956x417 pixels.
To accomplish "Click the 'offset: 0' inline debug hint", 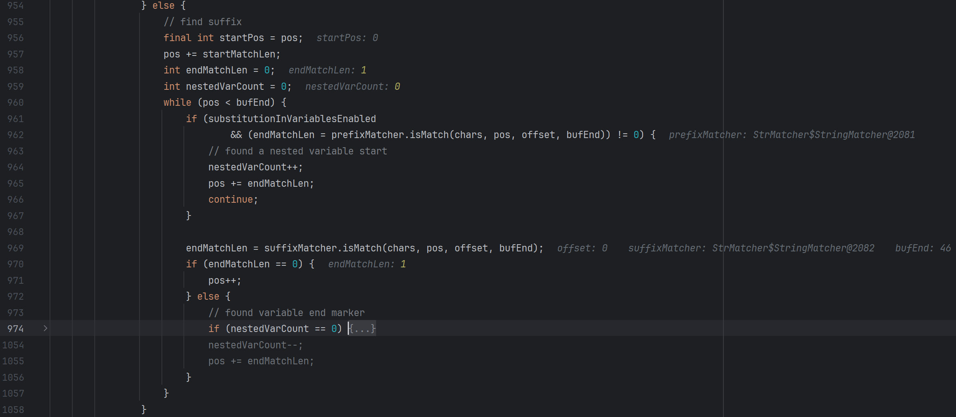I will tap(582, 248).
